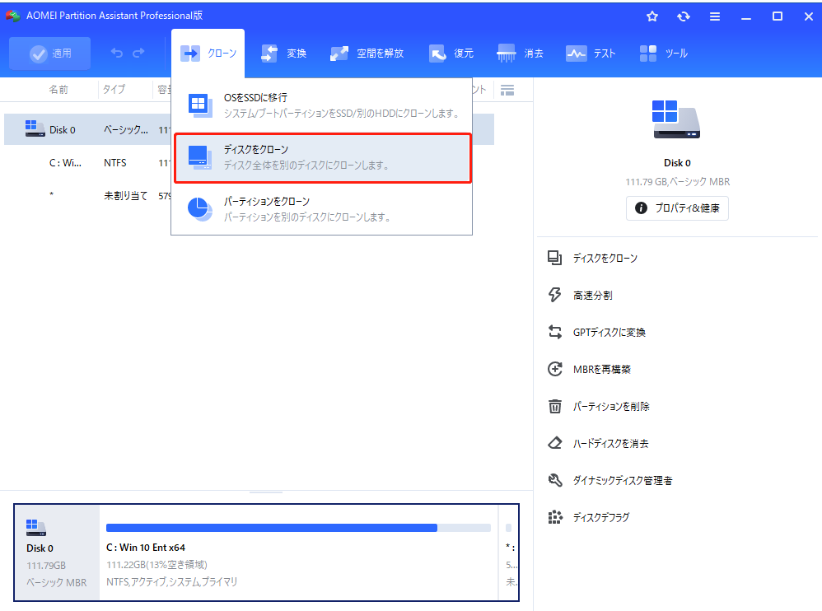Image resolution: width=822 pixels, height=611 pixels.
Task: Open the テスト menu
Action: click(591, 54)
